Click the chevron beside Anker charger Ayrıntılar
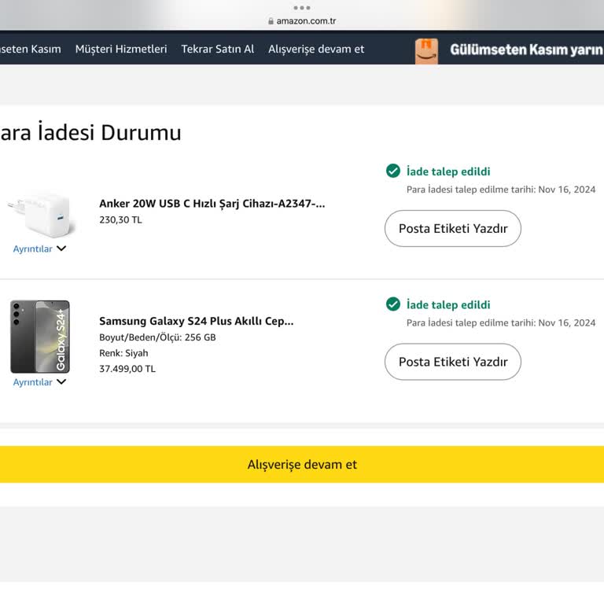 61,249
